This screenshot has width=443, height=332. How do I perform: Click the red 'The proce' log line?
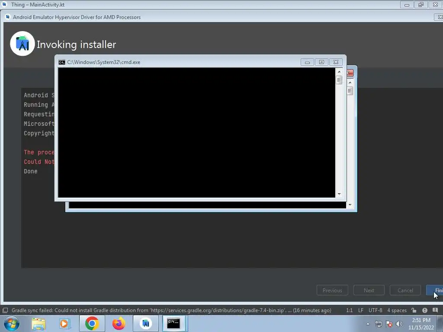pyautogui.click(x=39, y=152)
